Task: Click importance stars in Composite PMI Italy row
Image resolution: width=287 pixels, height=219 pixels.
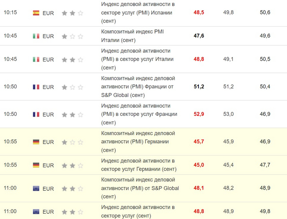Action: (72, 36)
